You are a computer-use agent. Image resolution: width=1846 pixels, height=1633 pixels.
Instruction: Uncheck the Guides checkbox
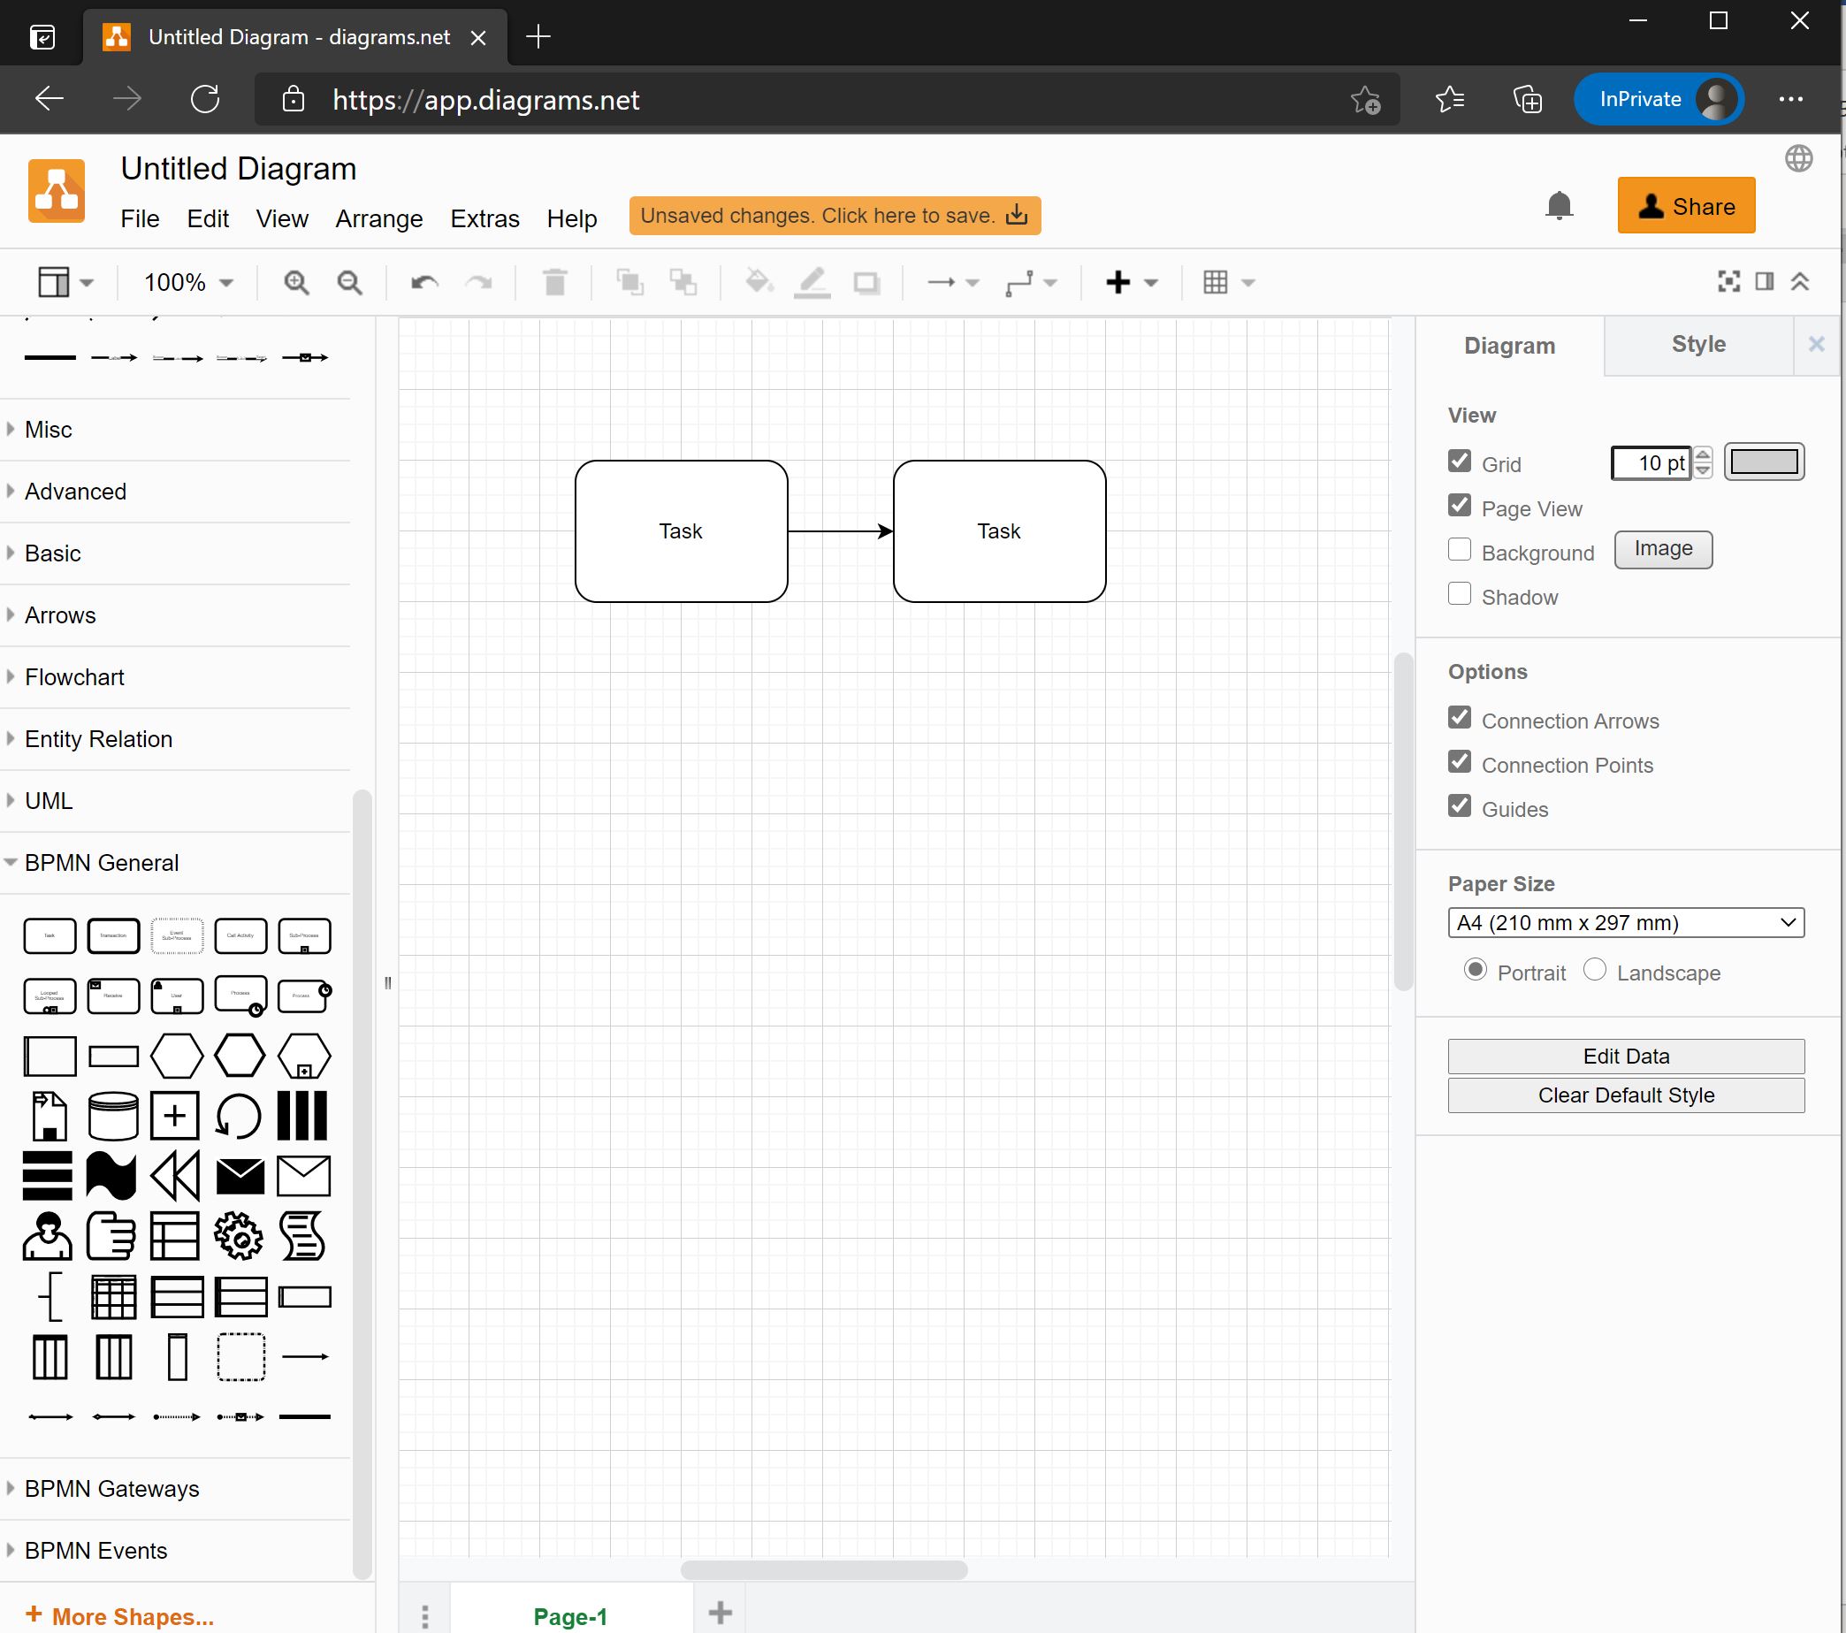coord(1460,805)
